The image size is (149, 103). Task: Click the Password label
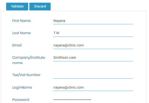tap(21, 100)
